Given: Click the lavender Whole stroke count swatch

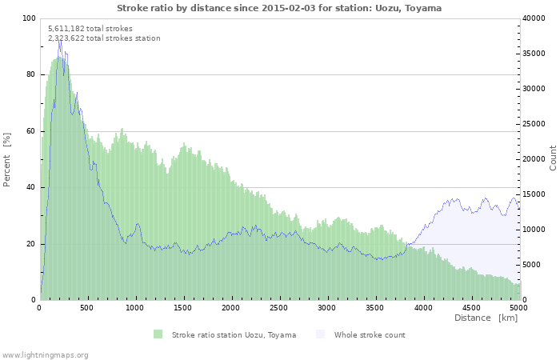Looking at the screenshot, I should (321, 334).
